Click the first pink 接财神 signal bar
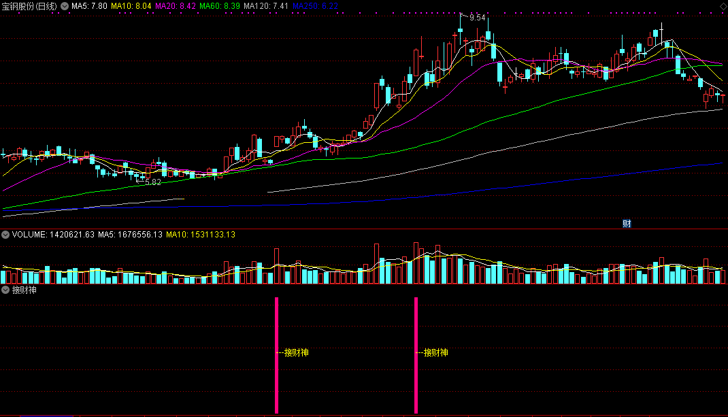The height and width of the screenshot is (417, 728). click(277, 355)
